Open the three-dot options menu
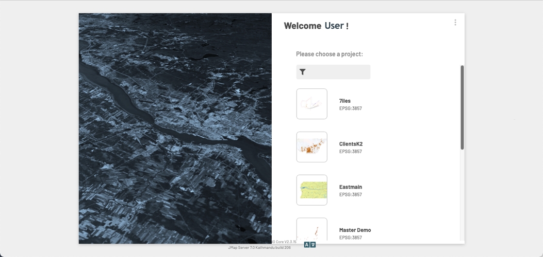 pos(455,23)
